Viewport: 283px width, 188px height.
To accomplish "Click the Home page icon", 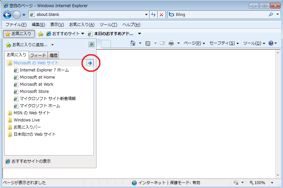I will point(133,43).
